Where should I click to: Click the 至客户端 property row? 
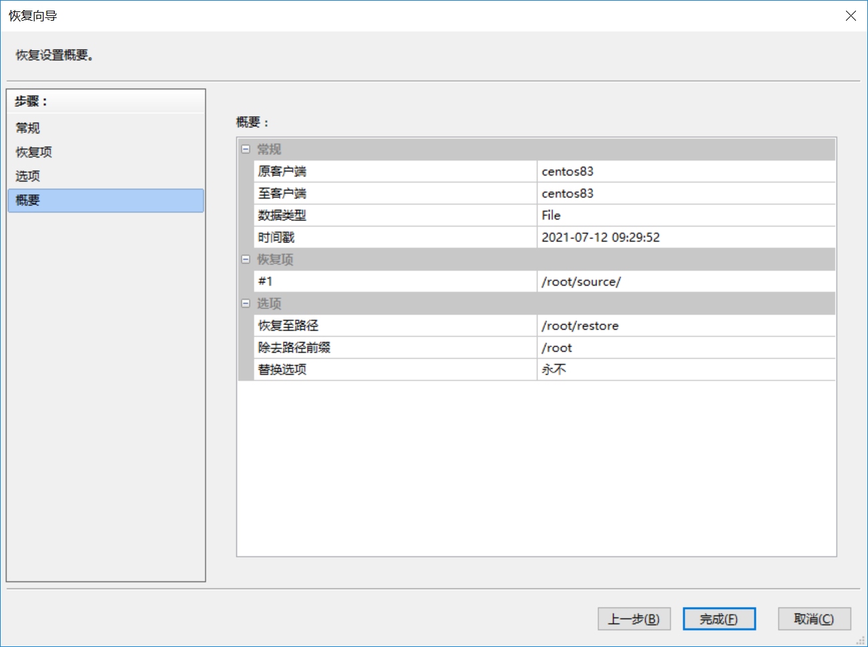pos(395,194)
